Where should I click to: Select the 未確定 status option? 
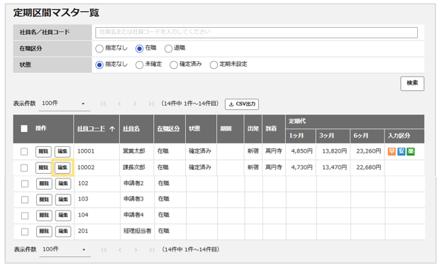(x=139, y=65)
